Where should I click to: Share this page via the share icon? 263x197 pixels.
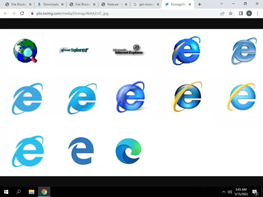[x=222, y=13]
